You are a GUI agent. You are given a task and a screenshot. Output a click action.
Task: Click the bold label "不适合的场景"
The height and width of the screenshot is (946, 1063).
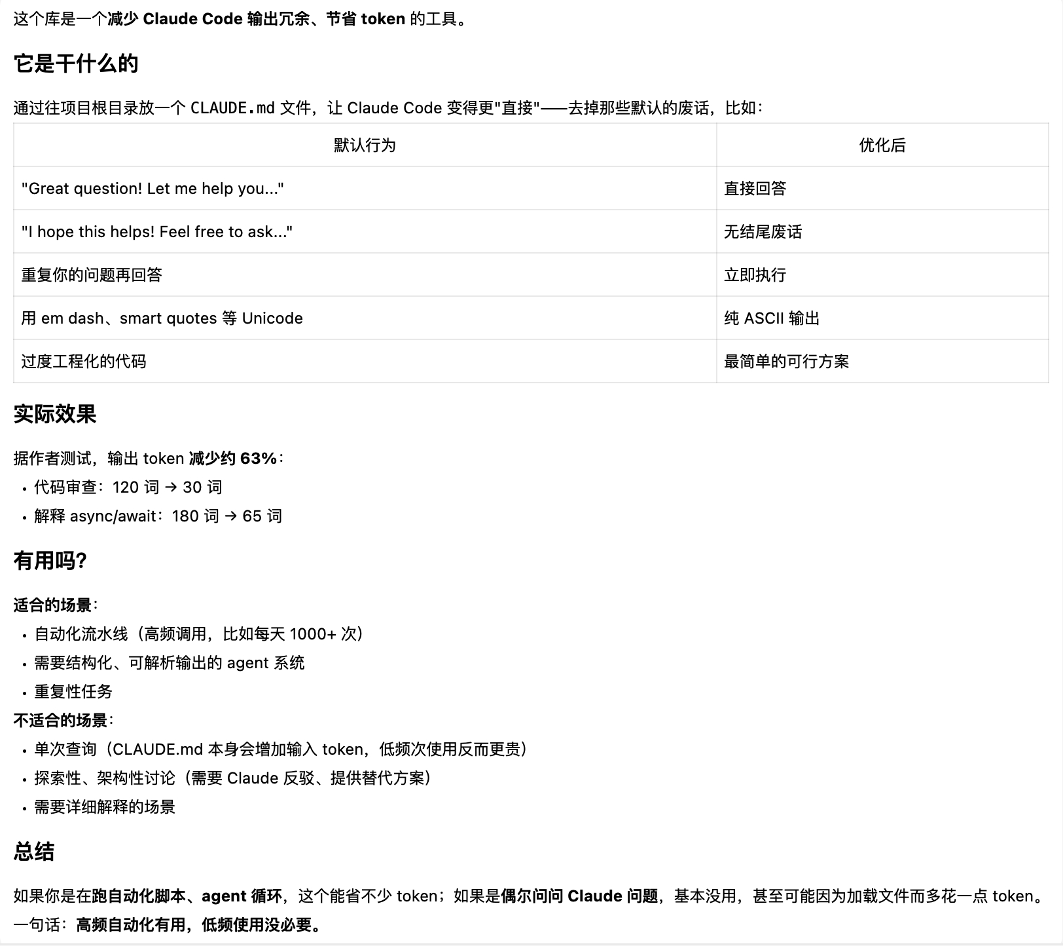[60, 721]
